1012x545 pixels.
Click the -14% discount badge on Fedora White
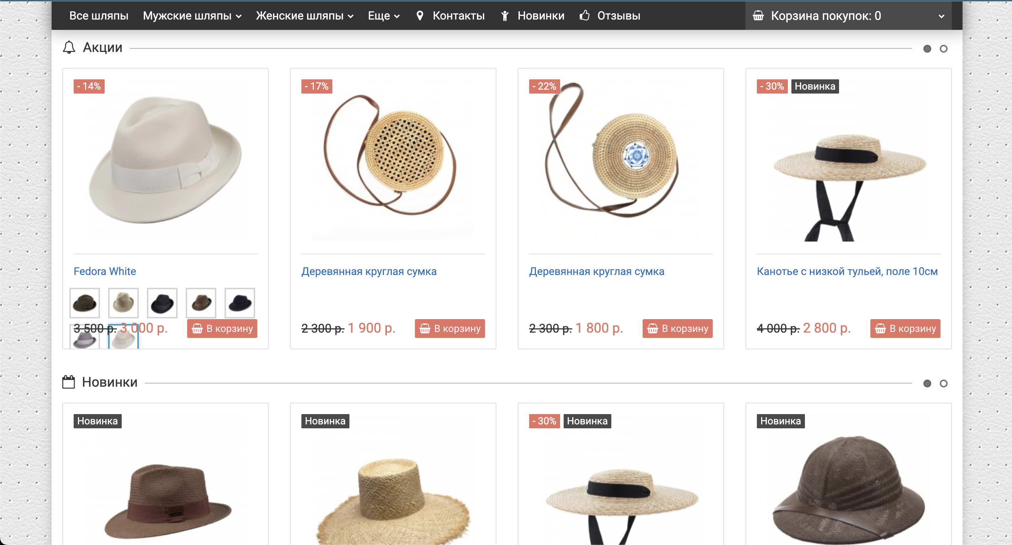(x=89, y=86)
